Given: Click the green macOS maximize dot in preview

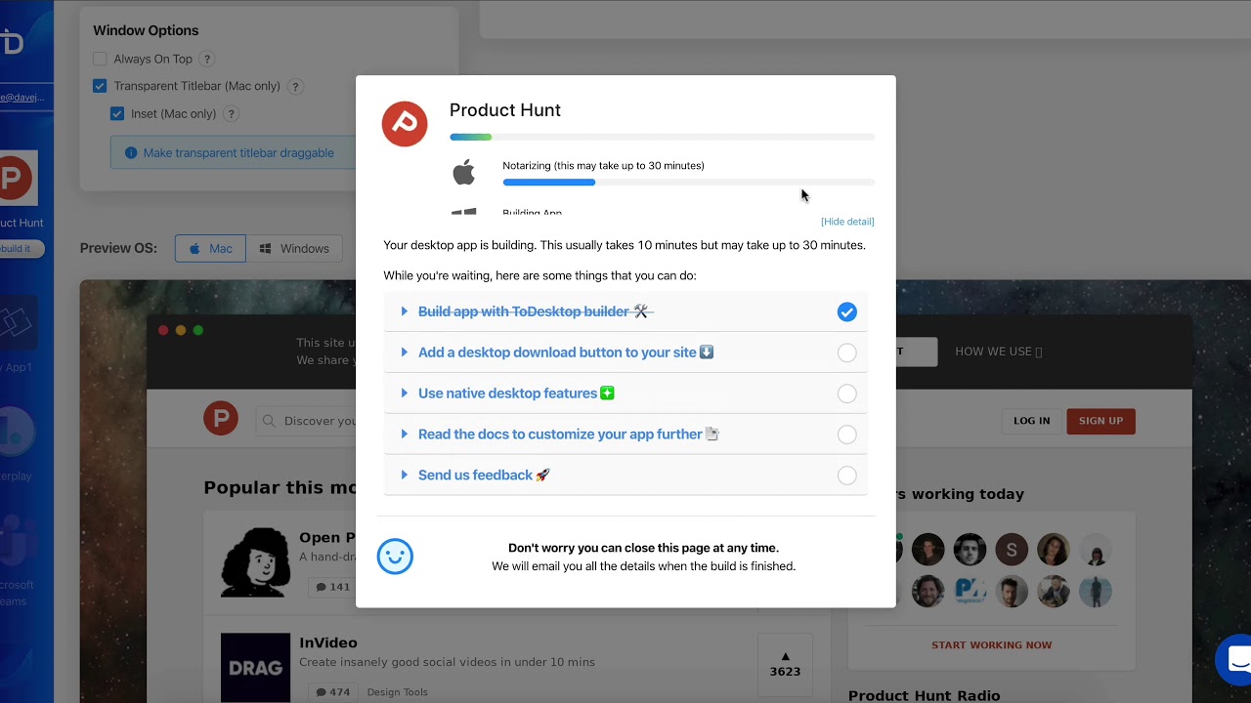Looking at the screenshot, I should click(x=198, y=331).
